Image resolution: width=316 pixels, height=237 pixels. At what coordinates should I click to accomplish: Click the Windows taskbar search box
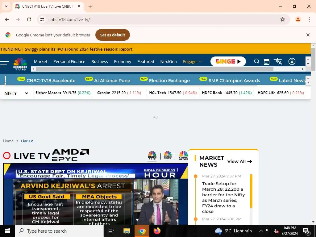tap(59, 231)
